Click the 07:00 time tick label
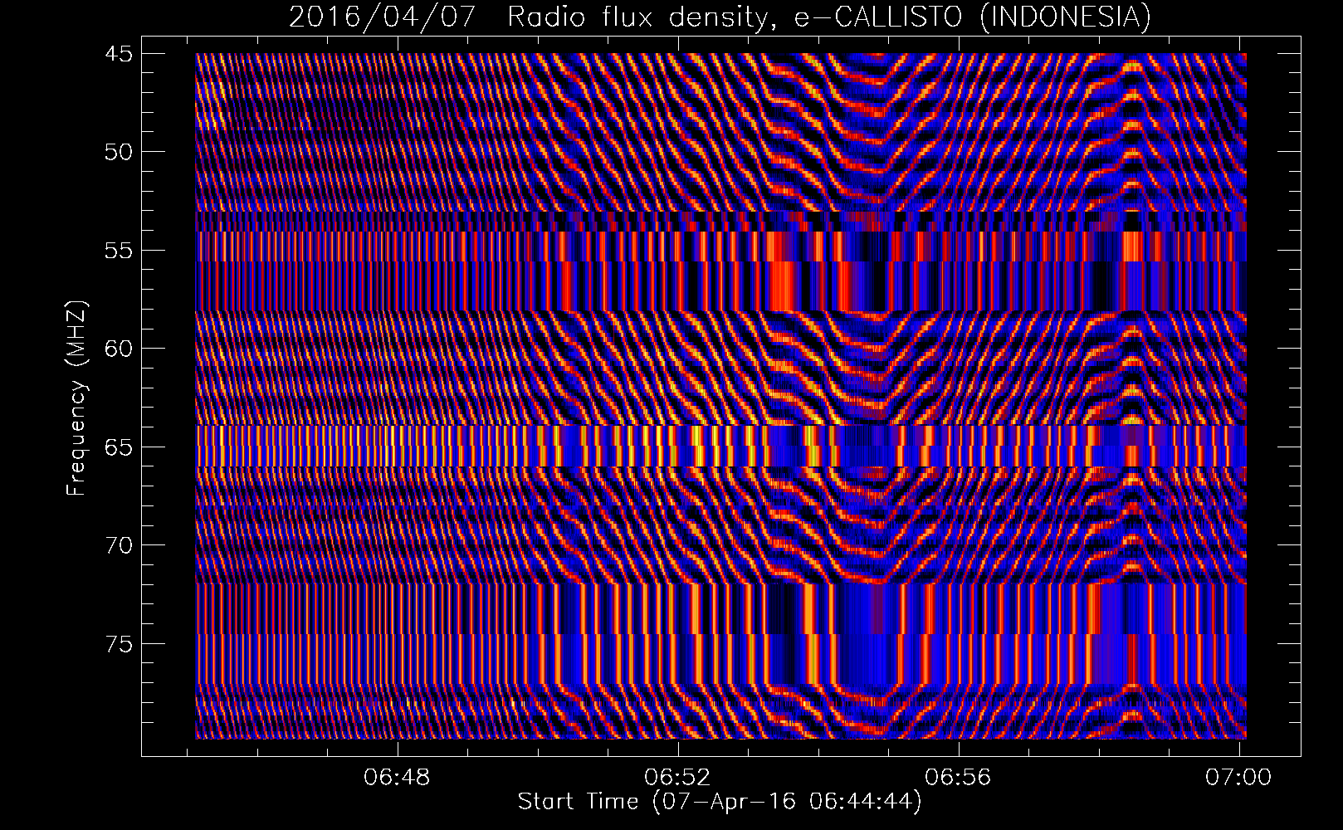1343x830 pixels. coord(1238,777)
